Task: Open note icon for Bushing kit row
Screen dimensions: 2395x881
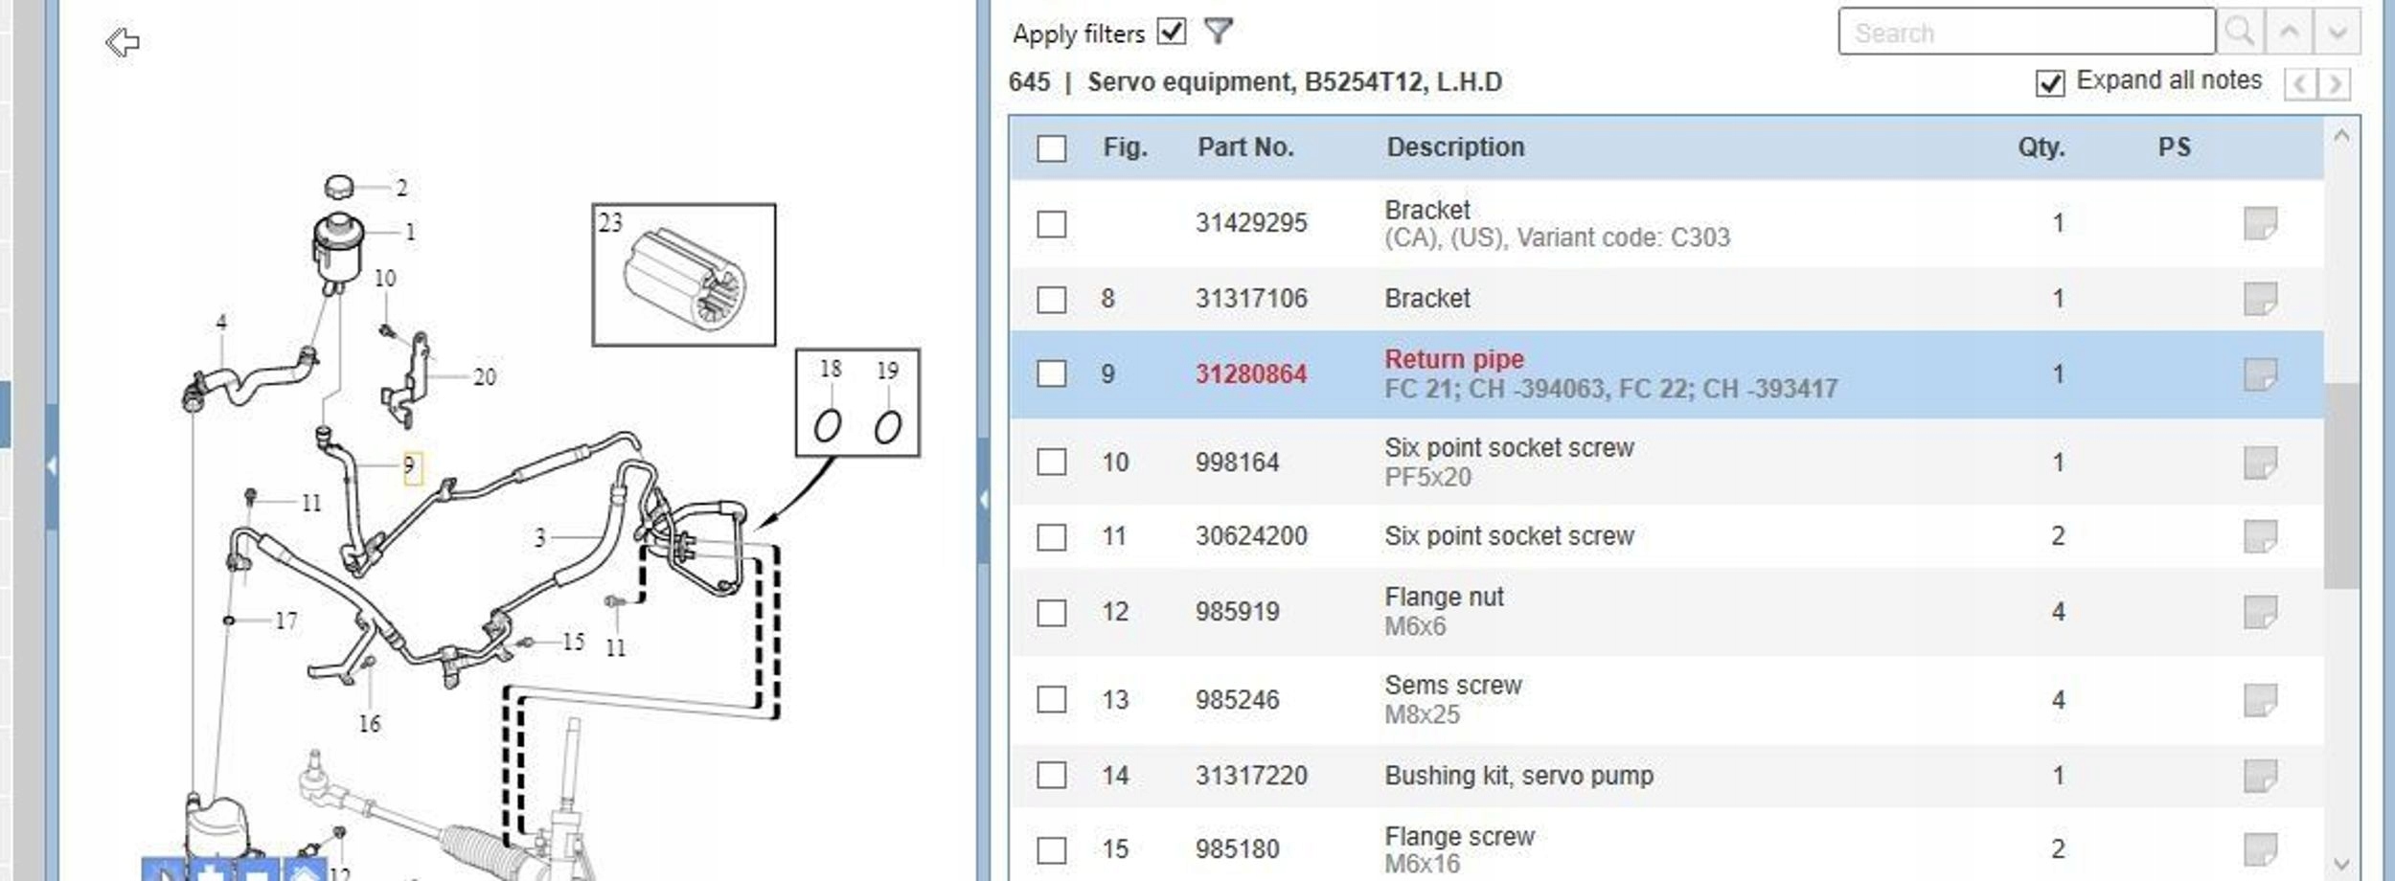Action: pos(2260,776)
